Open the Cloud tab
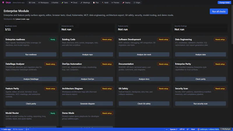233x131 pixels. 74,3
